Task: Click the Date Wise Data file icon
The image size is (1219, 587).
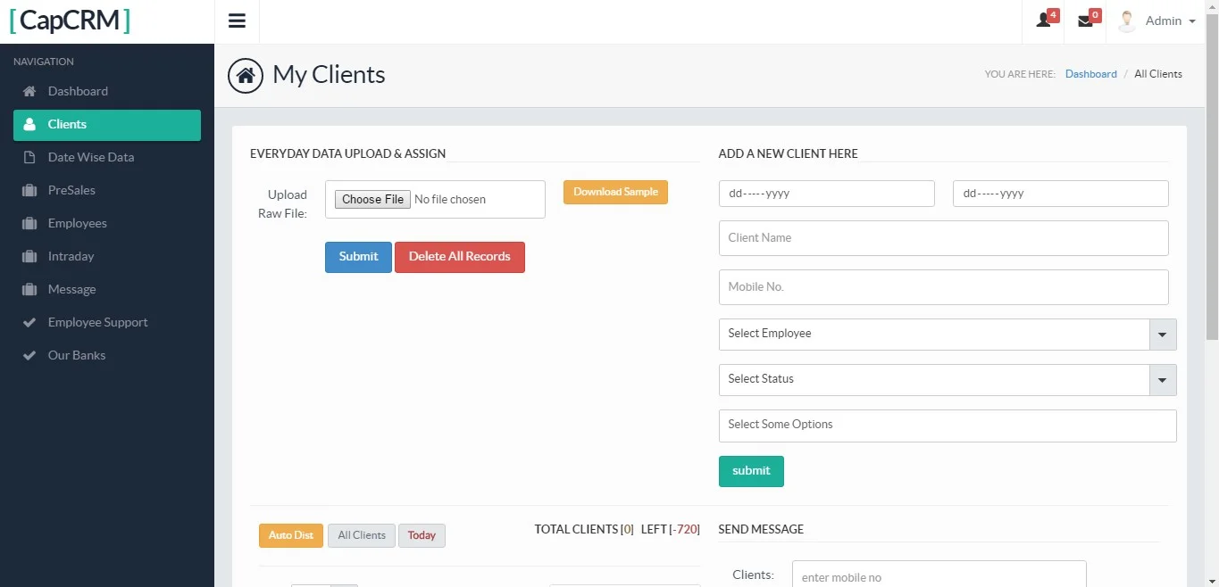Action: [29, 157]
